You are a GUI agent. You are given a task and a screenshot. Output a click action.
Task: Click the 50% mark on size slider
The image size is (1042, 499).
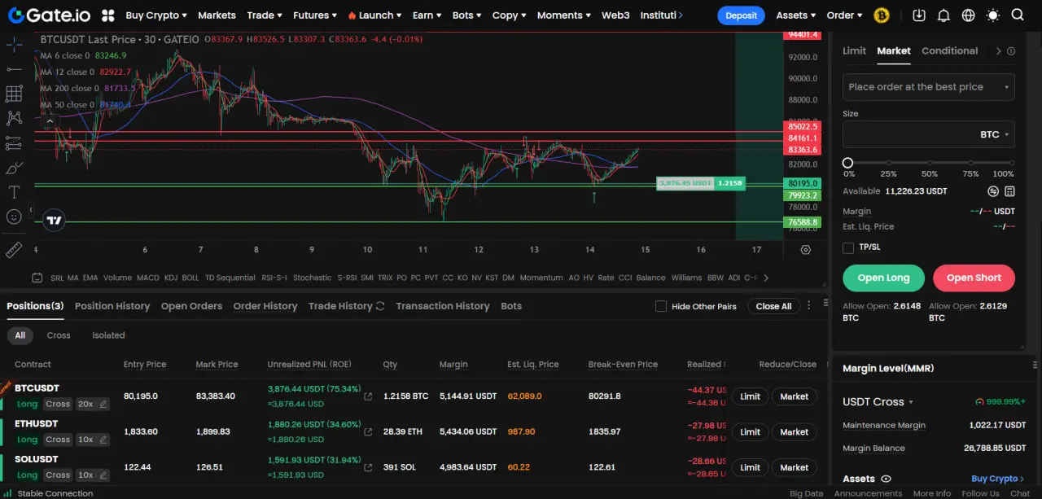pyautogui.click(x=929, y=164)
